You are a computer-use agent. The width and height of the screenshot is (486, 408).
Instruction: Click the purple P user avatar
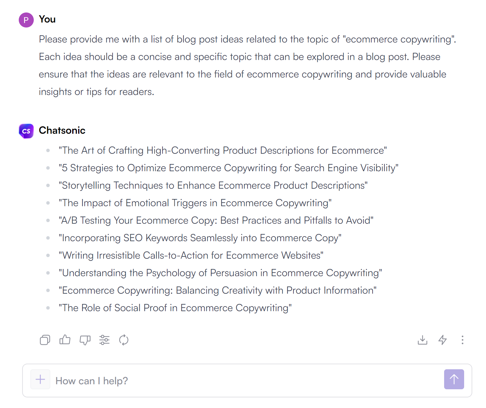pyautogui.click(x=26, y=20)
